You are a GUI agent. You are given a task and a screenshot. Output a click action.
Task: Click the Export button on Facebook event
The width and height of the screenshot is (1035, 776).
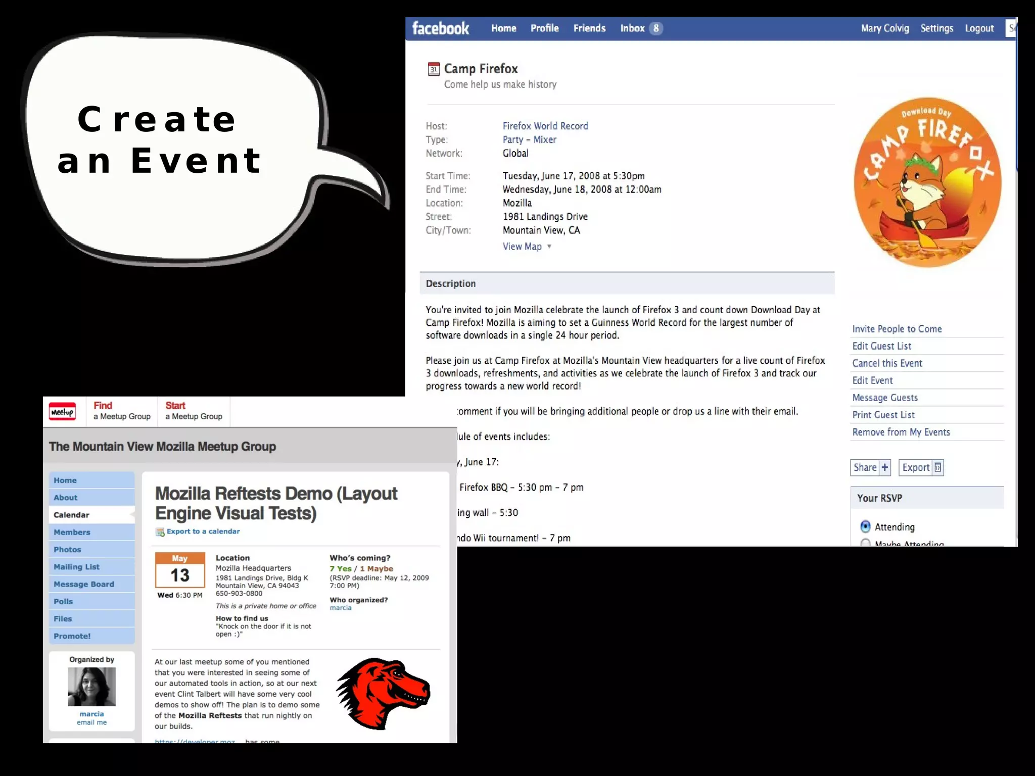click(921, 467)
